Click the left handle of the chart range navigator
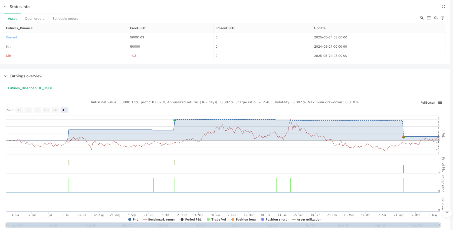This screenshot has width=453, height=230. [6, 225]
